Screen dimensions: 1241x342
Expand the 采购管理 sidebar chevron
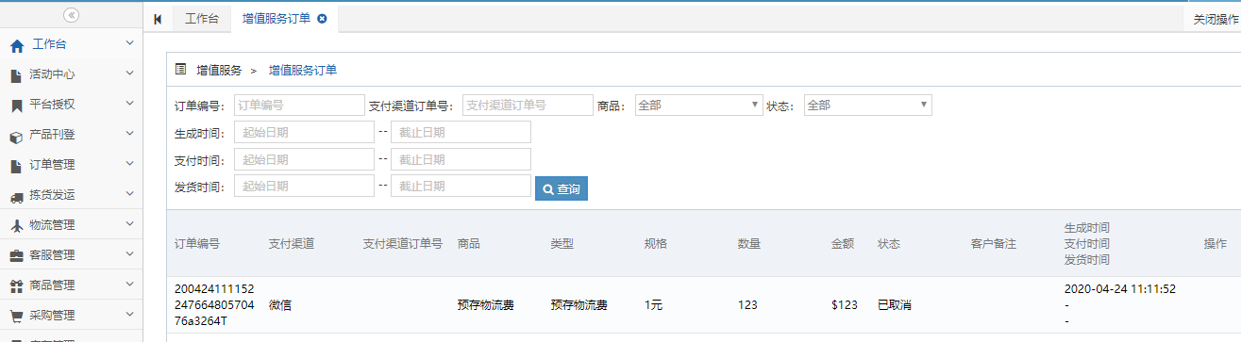[x=129, y=315]
